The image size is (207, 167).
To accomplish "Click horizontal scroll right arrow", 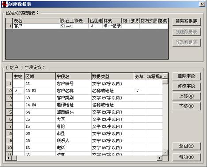I will tap(159, 158).
